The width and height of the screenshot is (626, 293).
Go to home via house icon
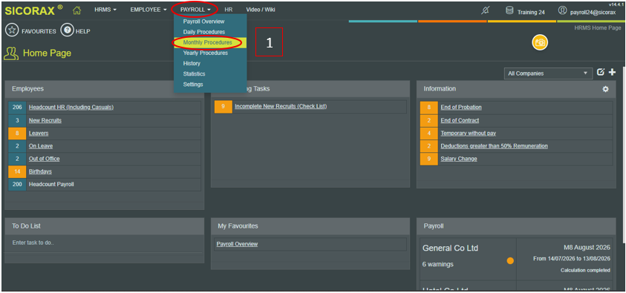click(x=77, y=10)
